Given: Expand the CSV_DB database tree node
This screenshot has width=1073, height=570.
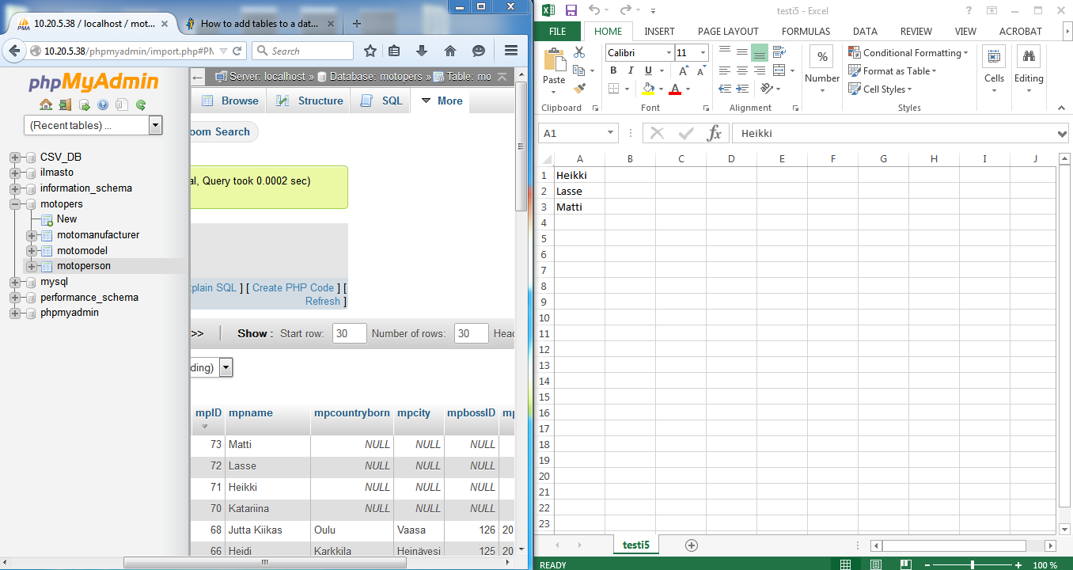Looking at the screenshot, I should pos(14,157).
